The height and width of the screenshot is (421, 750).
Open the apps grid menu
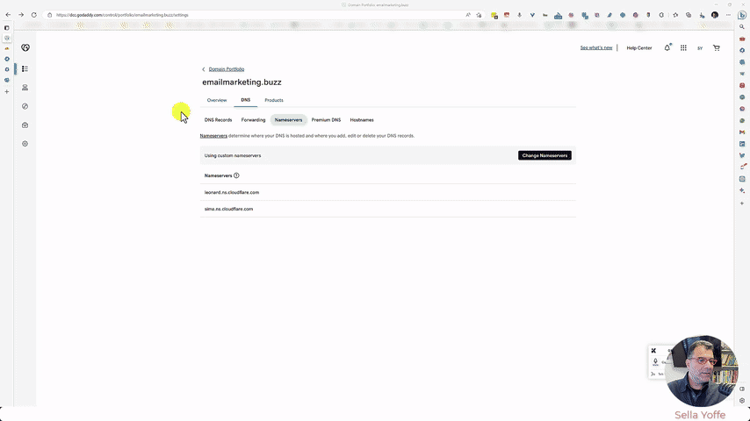pos(683,47)
